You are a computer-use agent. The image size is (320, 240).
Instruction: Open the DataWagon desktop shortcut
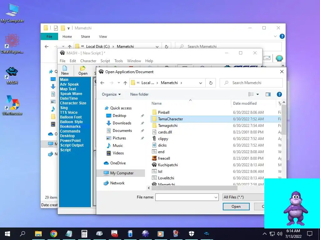(x=12, y=44)
